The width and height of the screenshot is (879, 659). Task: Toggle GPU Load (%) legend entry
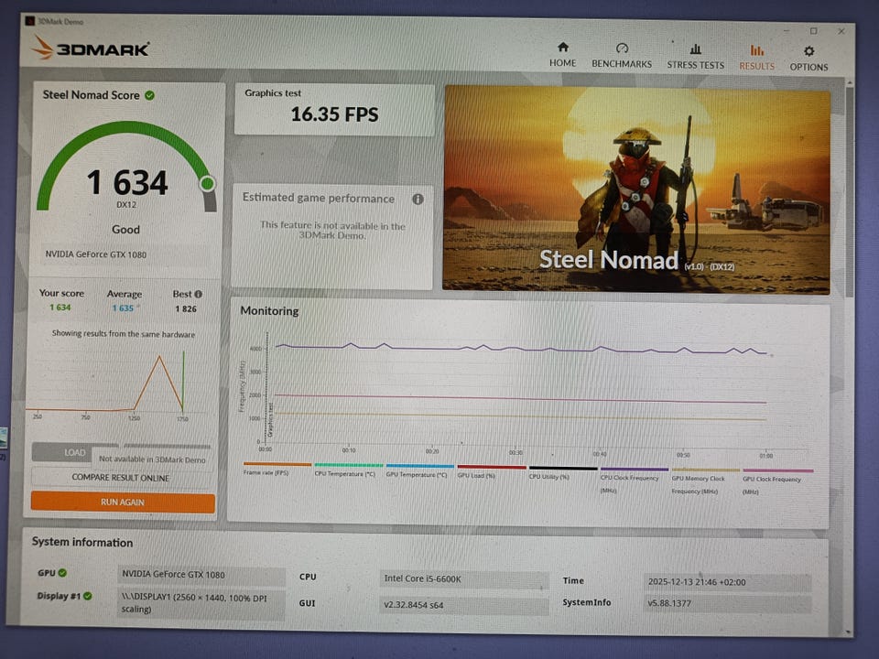491,470
